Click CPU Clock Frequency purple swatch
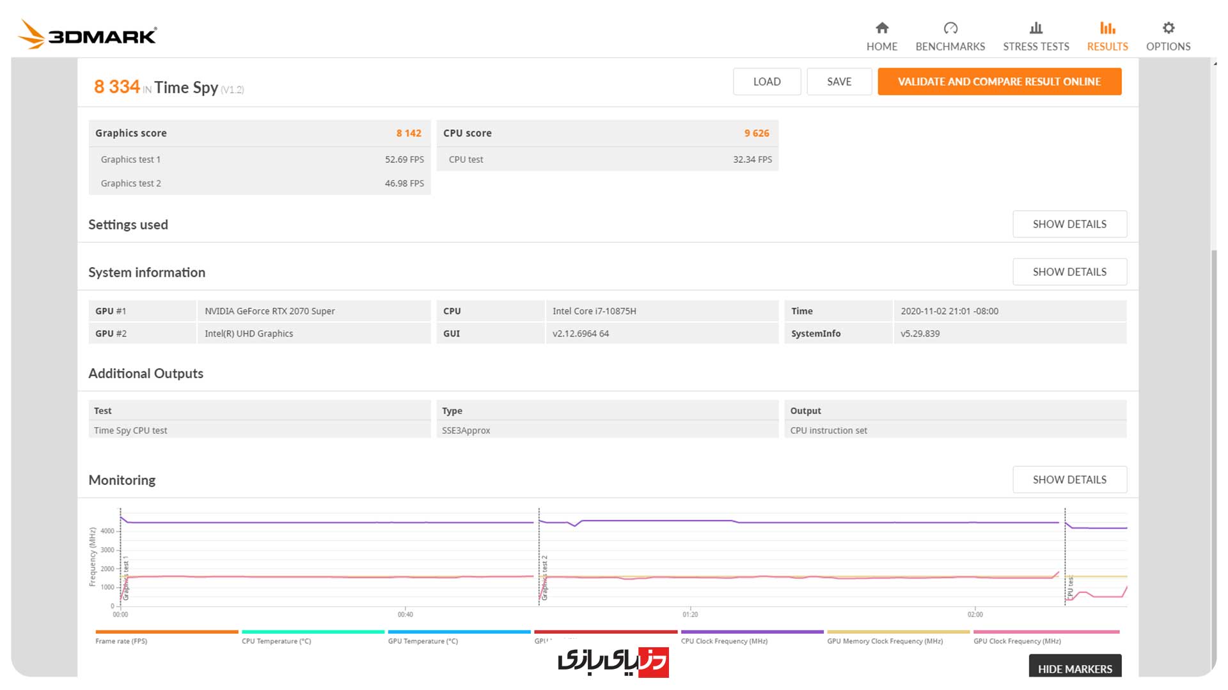This screenshot has height=690, width=1228. (x=752, y=632)
